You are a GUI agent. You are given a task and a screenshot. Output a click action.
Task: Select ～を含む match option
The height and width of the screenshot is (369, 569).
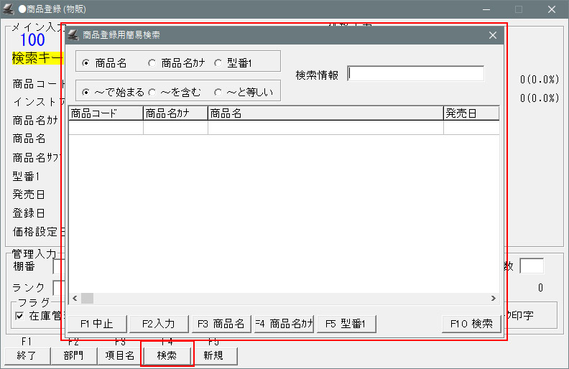[x=152, y=92]
